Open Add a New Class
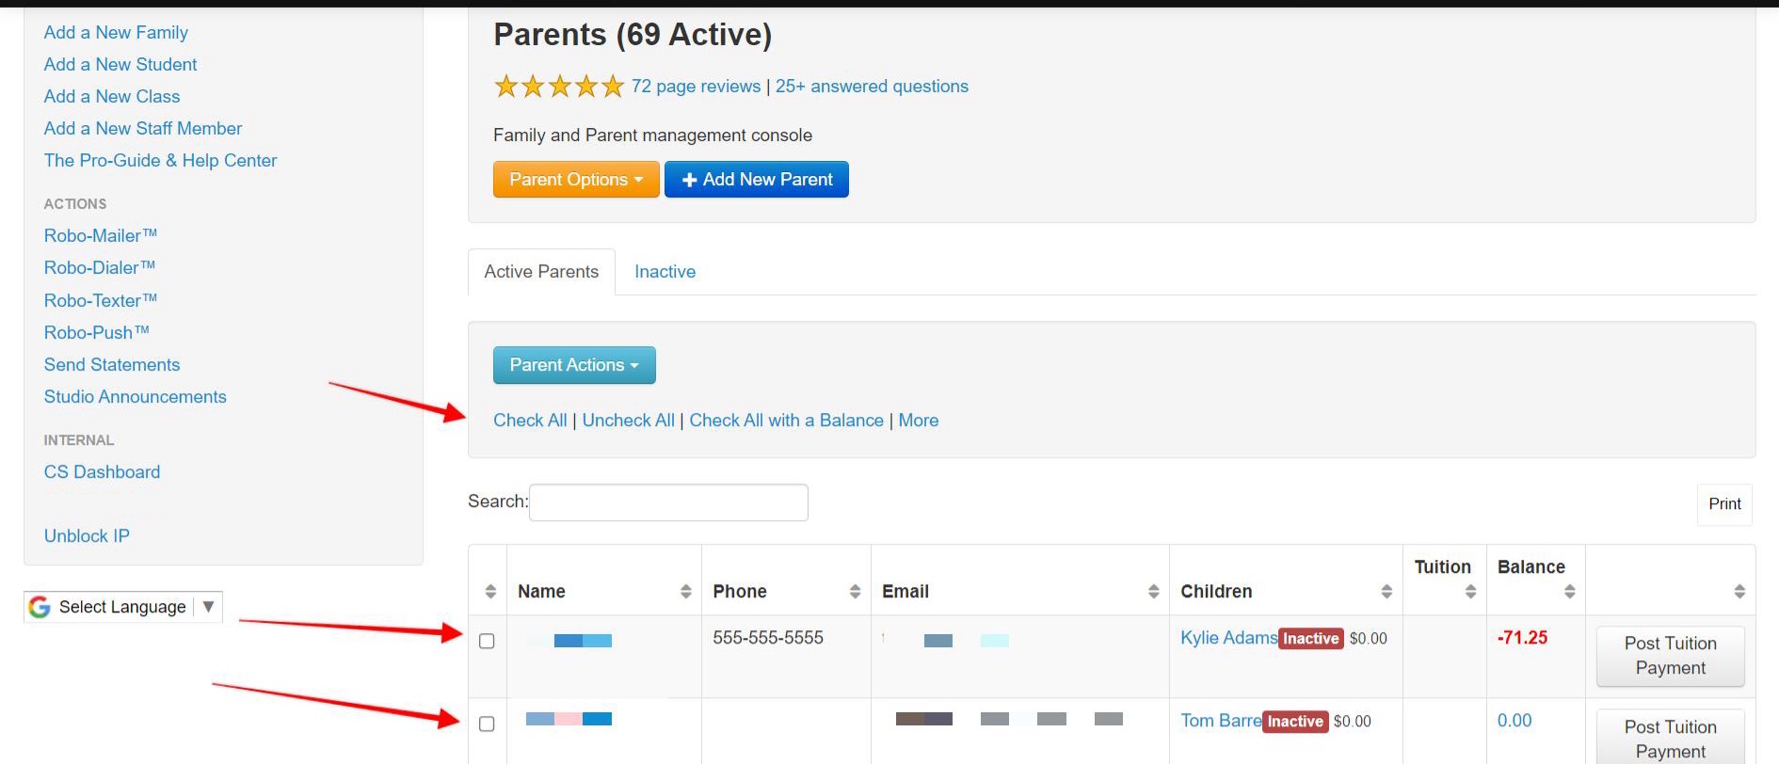The height and width of the screenshot is (764, 1779). [111, 97]
